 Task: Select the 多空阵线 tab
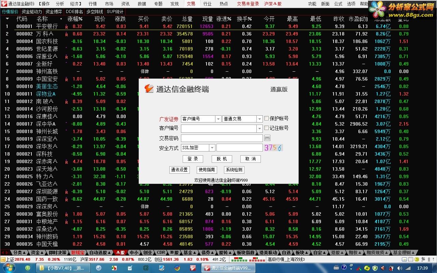pos(95,12)
